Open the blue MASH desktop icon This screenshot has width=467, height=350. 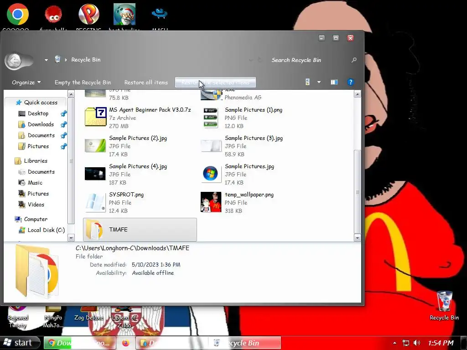[160, 14]
